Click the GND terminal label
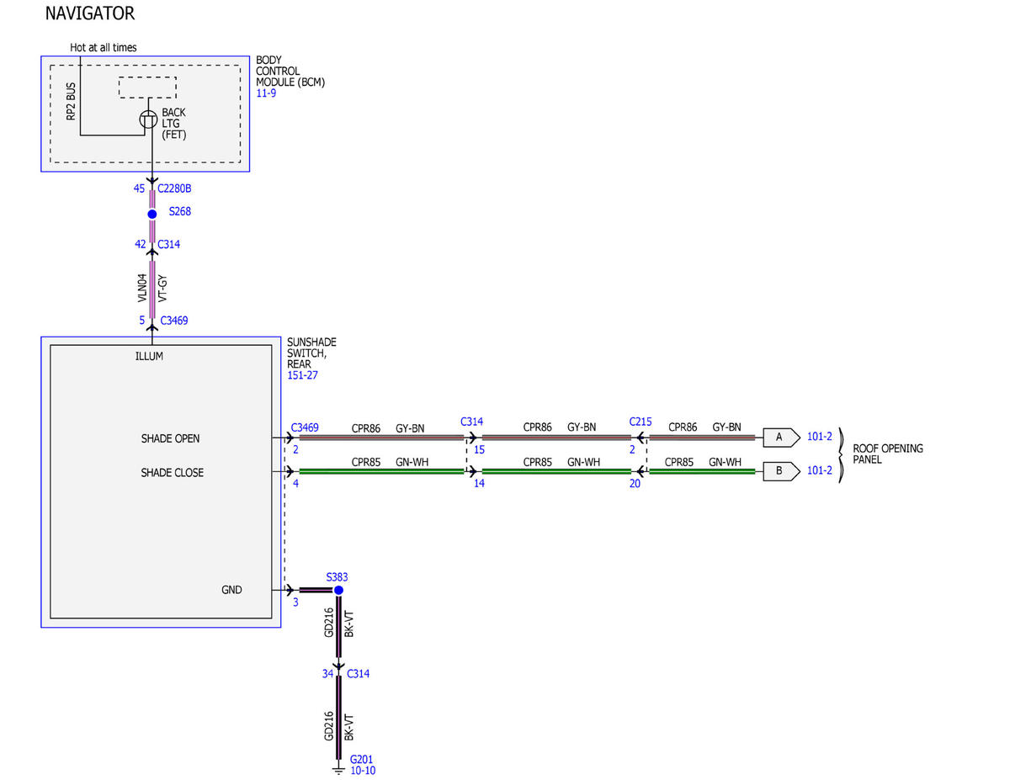 click(x=231, y=590)
